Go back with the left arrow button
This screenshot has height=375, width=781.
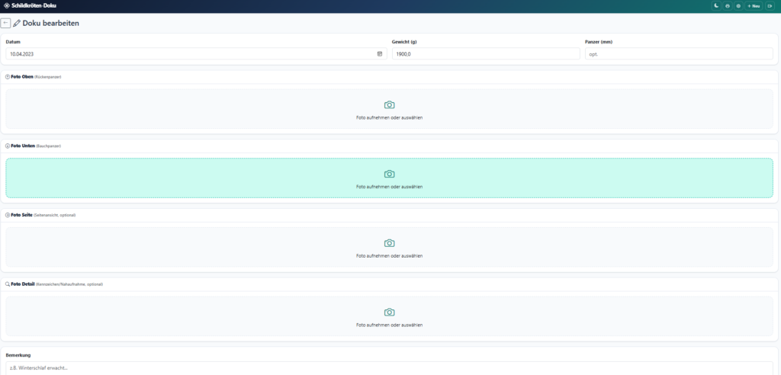pyautogui.click(x=6, y=23)
